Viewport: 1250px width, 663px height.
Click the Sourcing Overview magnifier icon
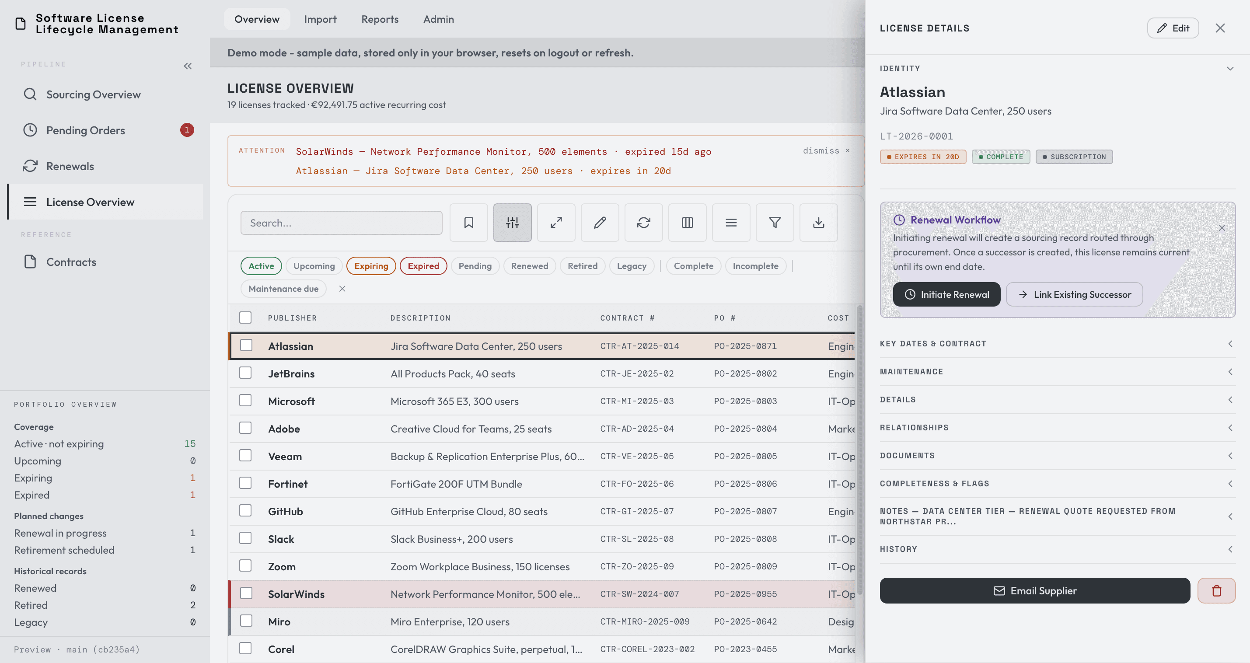coord(30,94)
